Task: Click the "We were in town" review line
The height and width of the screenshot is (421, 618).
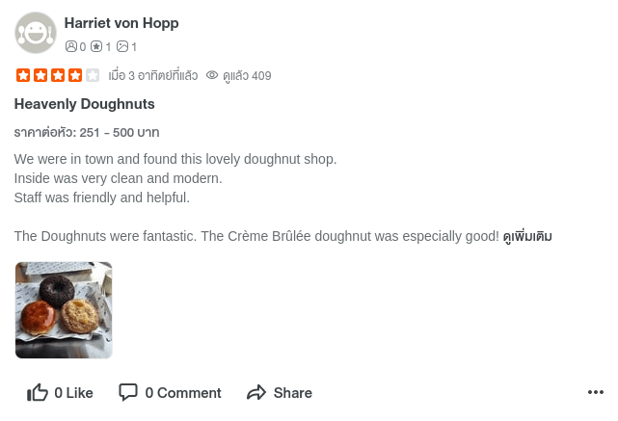Action: (x=175, y=159)
